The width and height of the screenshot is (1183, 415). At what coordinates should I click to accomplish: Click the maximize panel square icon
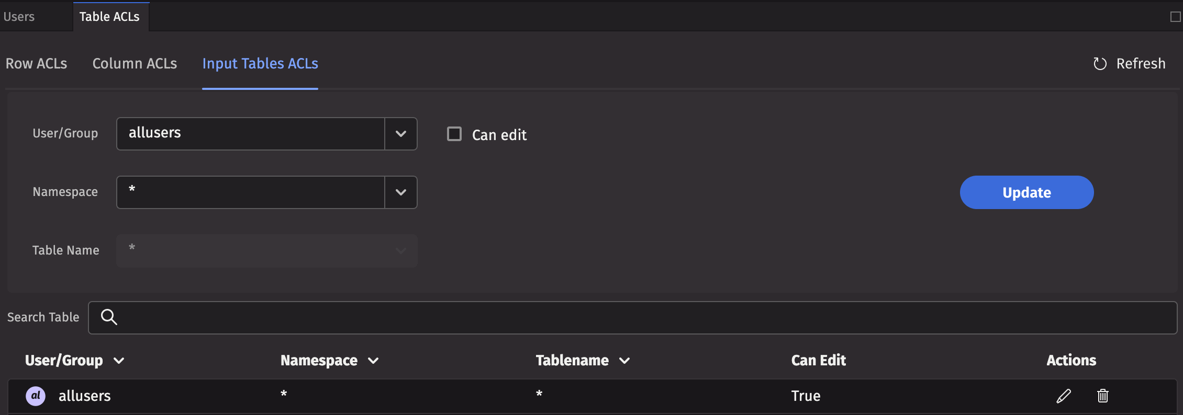point(1175,17)
